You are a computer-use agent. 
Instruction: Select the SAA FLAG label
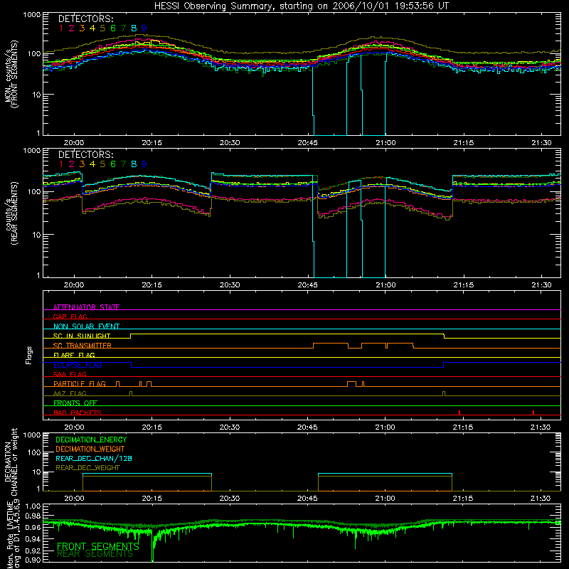click(70, 374)
